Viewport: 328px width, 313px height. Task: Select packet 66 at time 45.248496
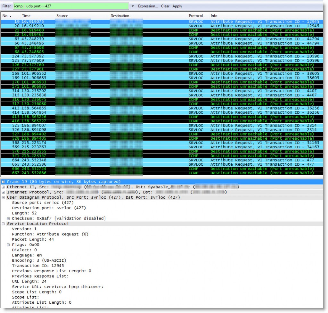point(162,43)
